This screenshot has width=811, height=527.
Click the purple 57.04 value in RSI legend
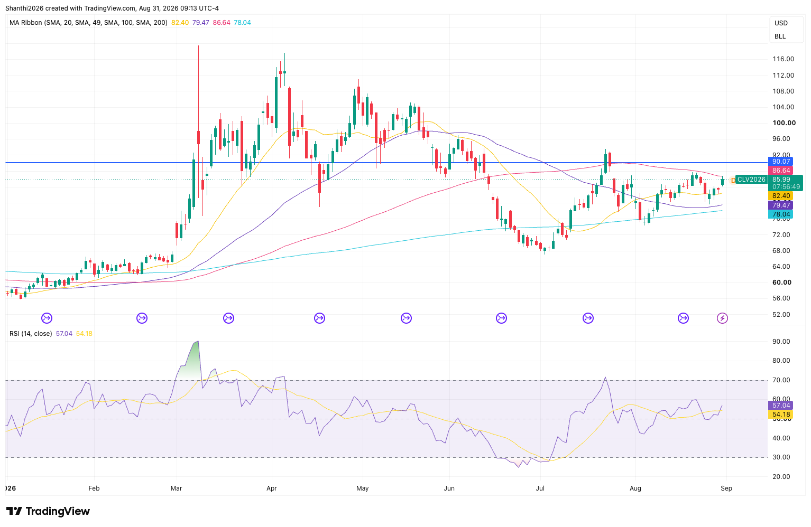point(64,334)
